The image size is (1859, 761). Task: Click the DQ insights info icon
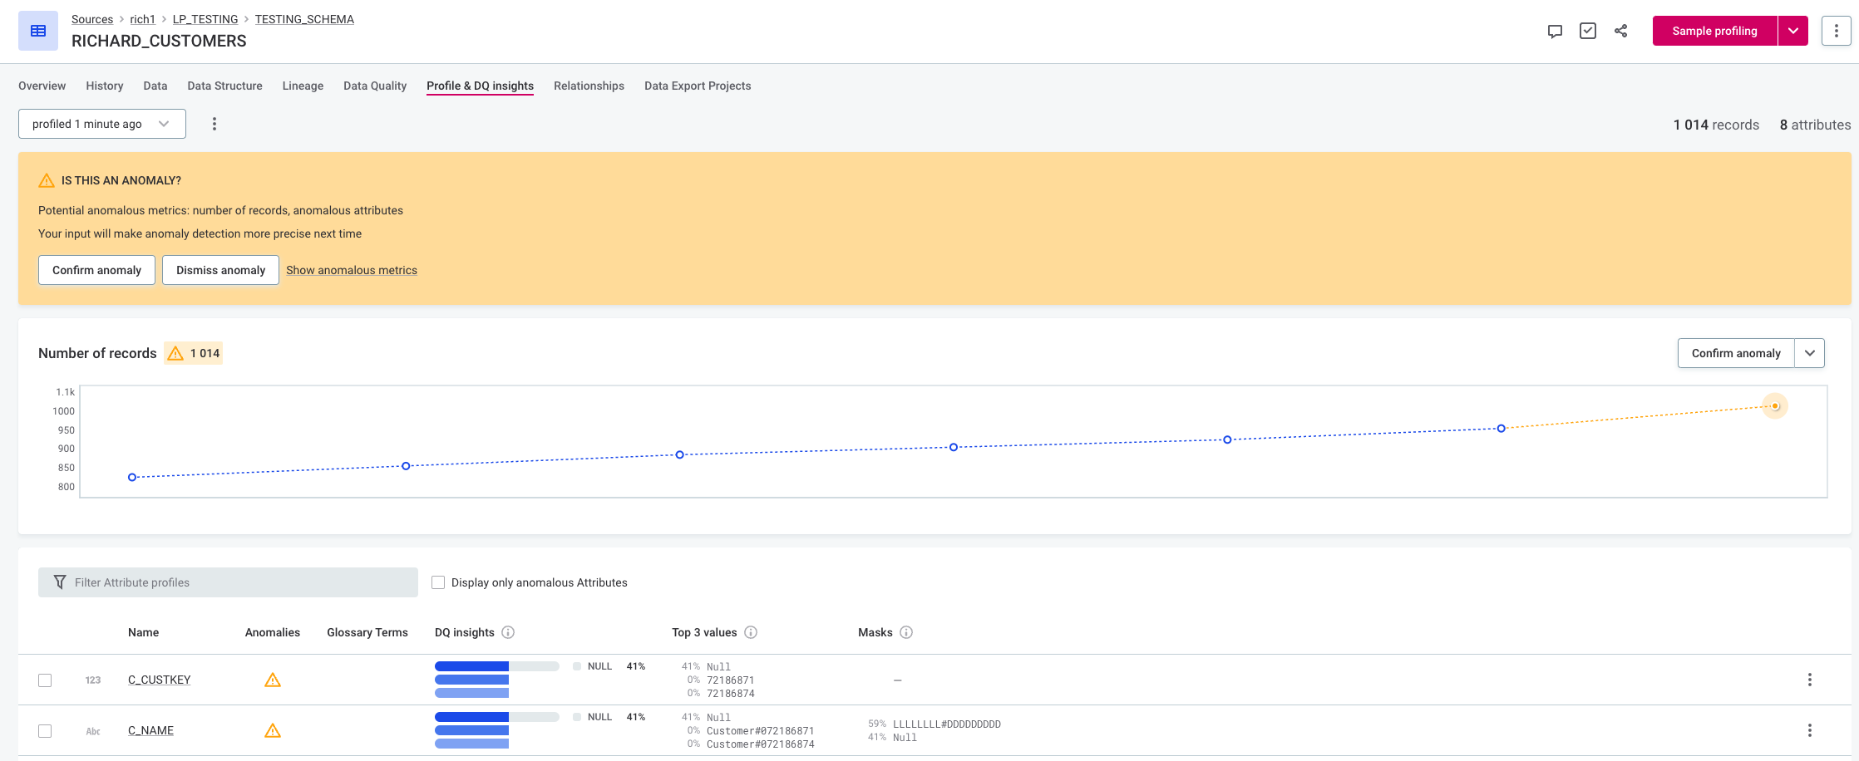508,632
